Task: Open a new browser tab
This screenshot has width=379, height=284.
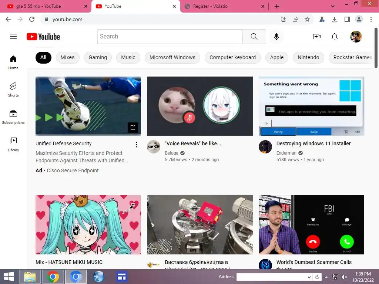Action: (x=277, y=6)
